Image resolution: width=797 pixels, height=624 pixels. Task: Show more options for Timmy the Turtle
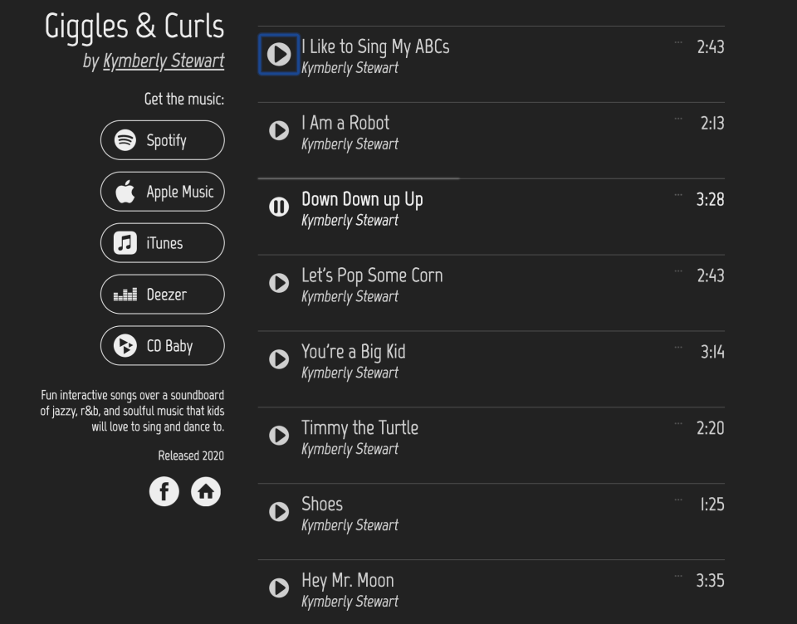tap(678, 423)
